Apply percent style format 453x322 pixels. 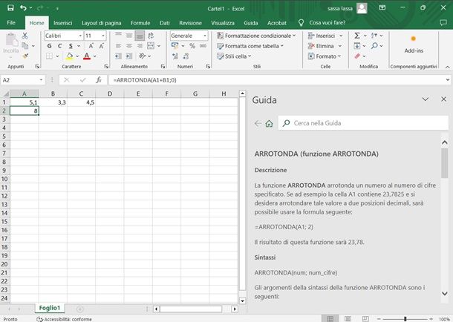pos(192,45)
